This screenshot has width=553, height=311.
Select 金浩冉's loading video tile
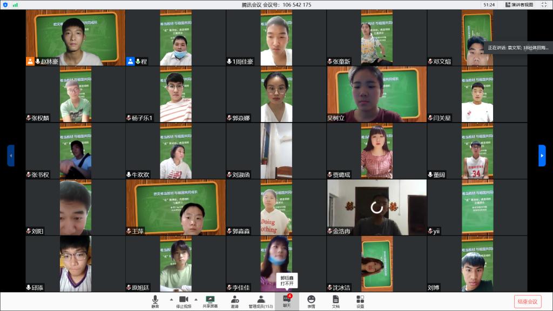click(x=376, y=207)
